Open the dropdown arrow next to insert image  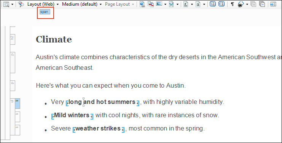coord(165,4)
